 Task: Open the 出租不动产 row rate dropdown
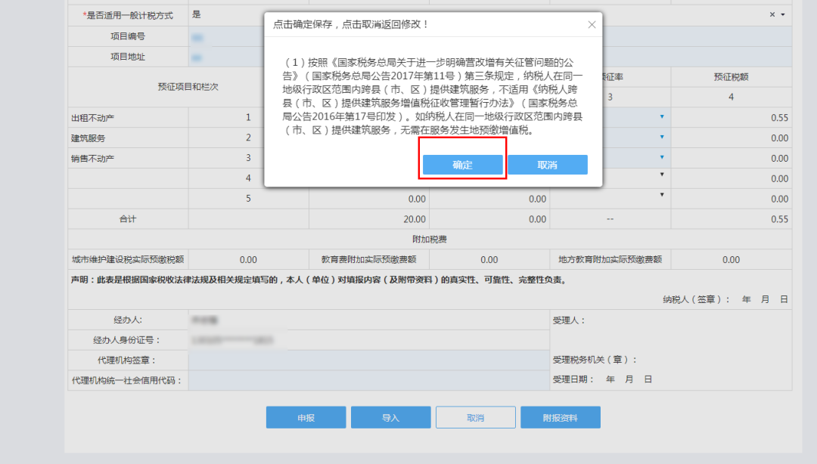[x=662, y=116]
